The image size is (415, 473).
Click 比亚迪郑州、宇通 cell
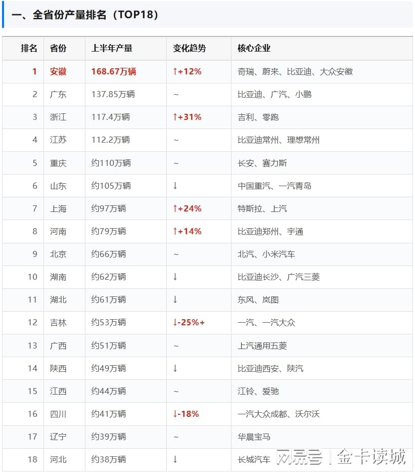pos(270,231)
